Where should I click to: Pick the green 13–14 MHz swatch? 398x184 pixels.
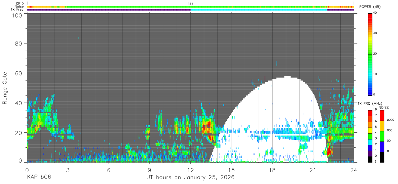click(370, 137)
